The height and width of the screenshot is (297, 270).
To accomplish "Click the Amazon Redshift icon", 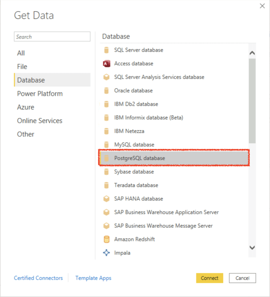I will coord(106,239).
